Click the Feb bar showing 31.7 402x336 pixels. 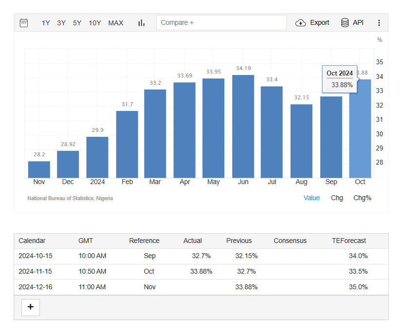pyautogui.click(x=127, y=145)
